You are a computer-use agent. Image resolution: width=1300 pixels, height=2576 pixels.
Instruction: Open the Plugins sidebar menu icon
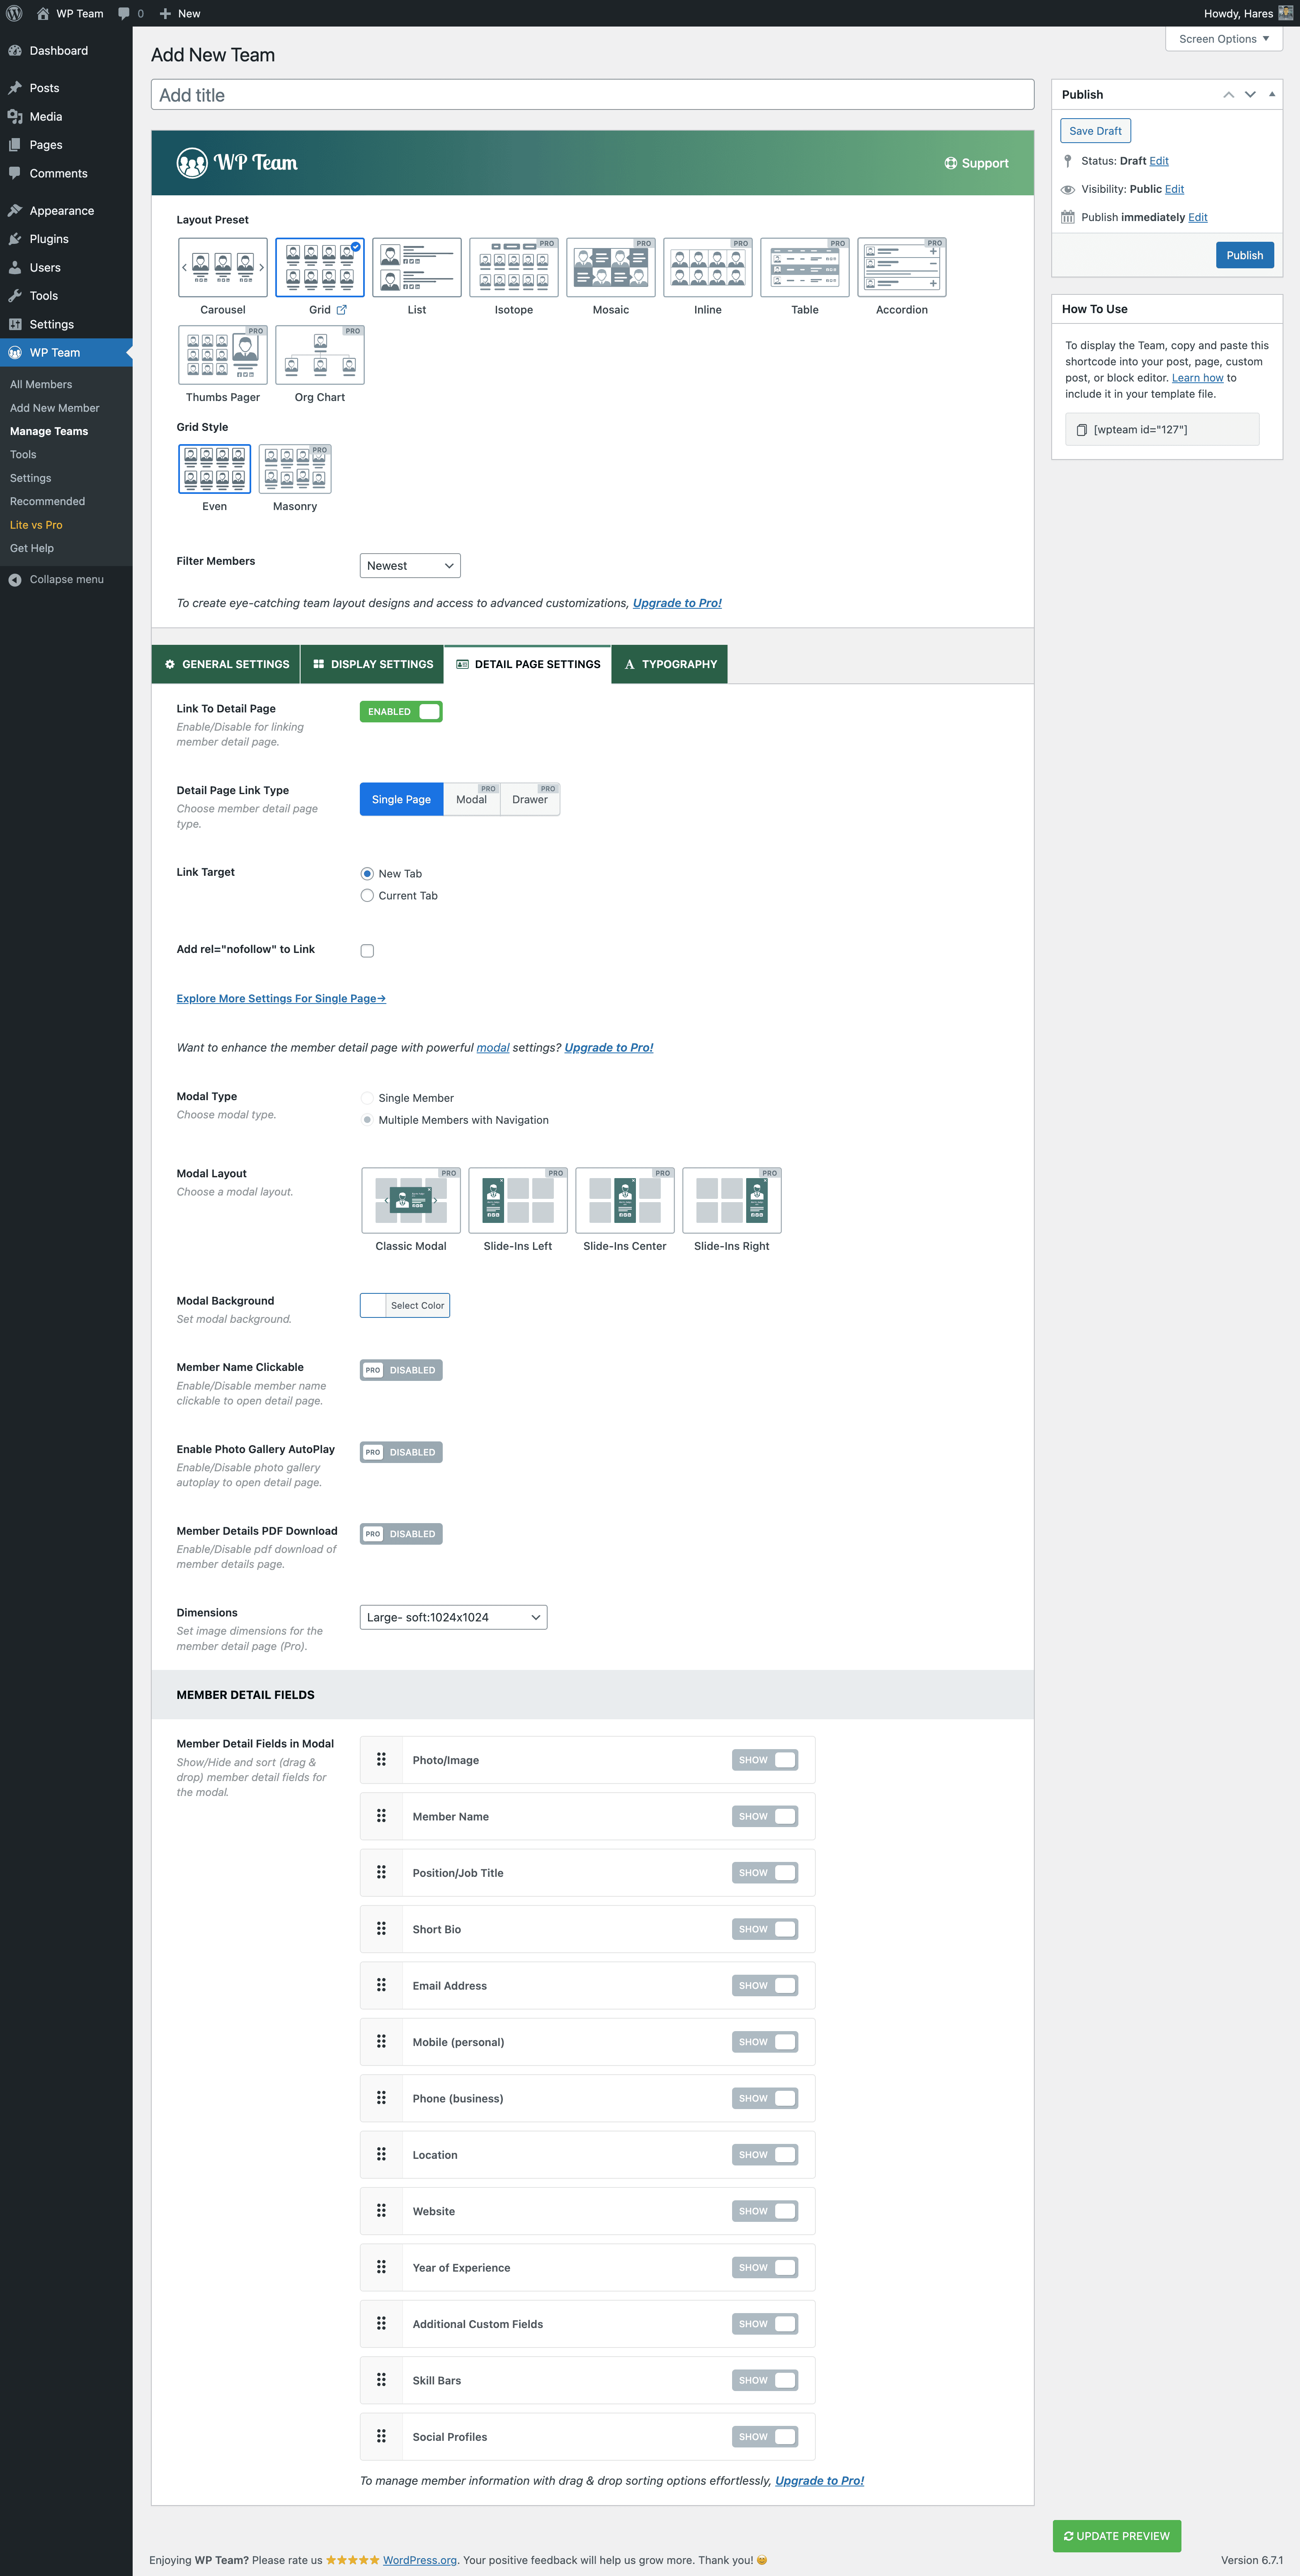(x=15, y=239)
